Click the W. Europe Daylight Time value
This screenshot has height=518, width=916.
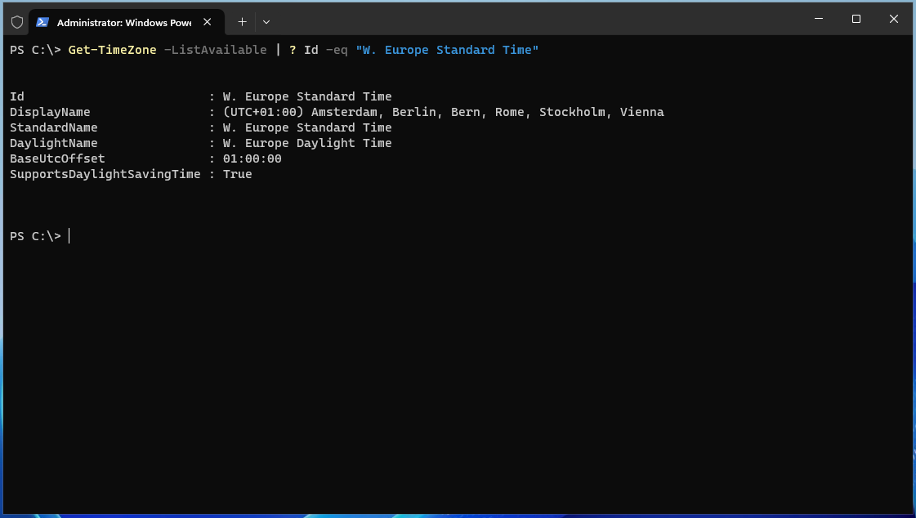307,143
